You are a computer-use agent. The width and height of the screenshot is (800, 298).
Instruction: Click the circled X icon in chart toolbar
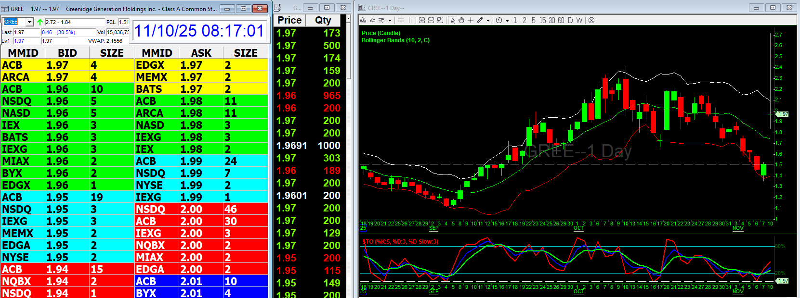(x=591, y=20)
